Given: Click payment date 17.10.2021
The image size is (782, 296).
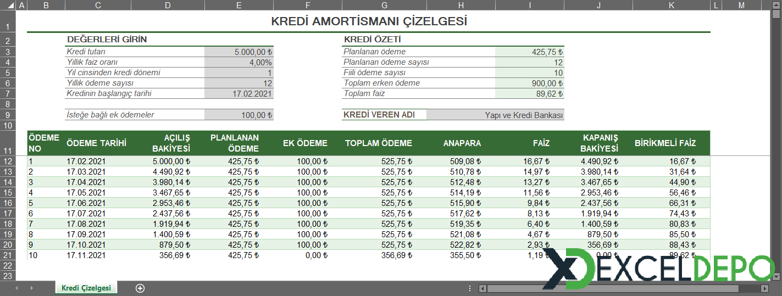Looking at the screenshot, I should pyautogui.click(x=86, y=245).
